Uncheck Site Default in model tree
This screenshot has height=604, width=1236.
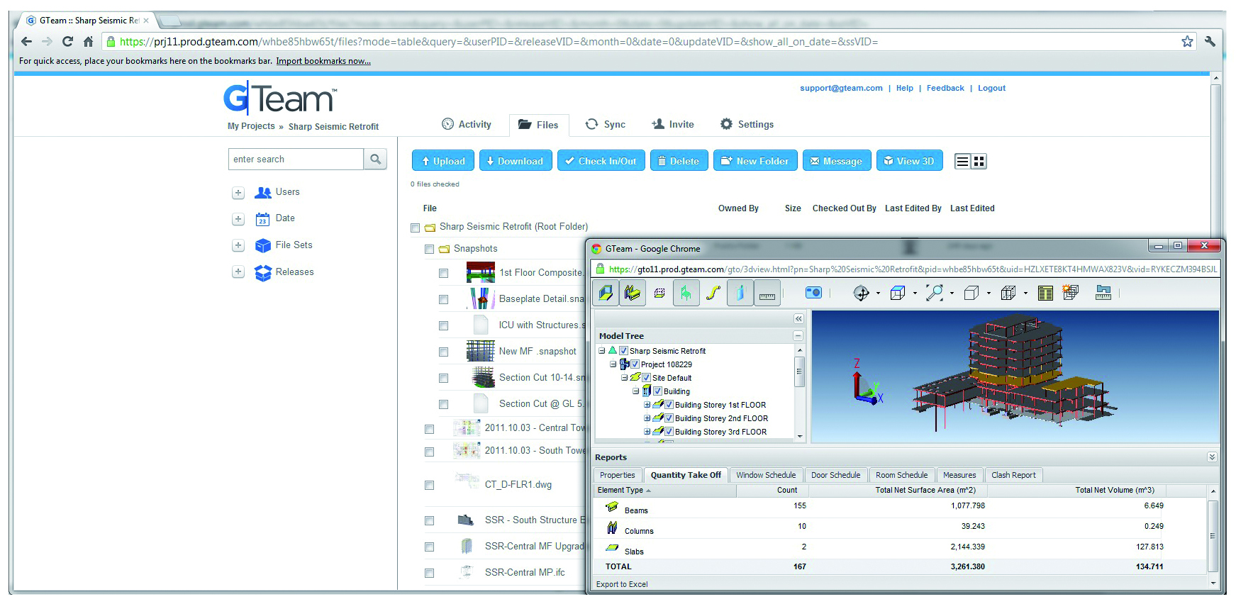click(x=646, y=378)
